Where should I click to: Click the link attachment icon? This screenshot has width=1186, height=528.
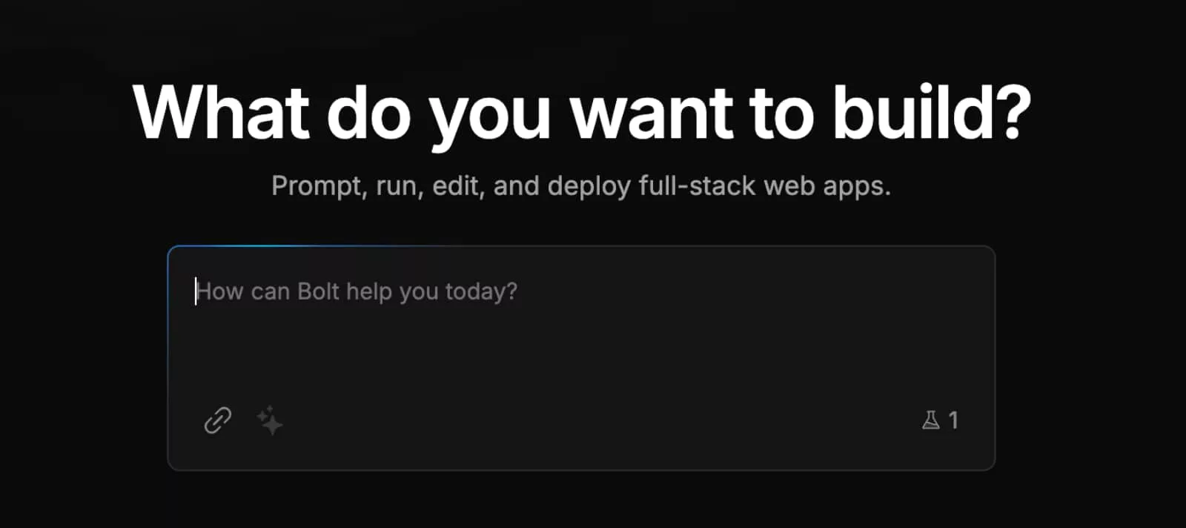click(x=218, y=420)
